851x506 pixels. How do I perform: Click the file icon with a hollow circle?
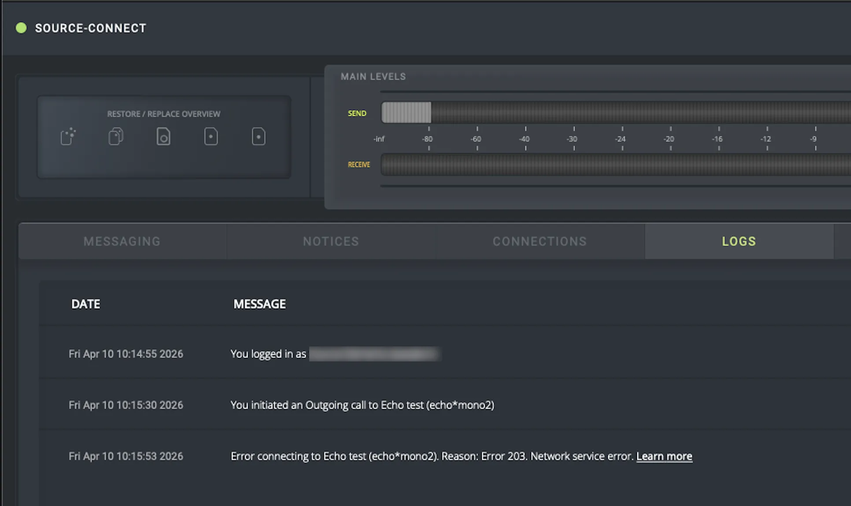tap(163, 137)
